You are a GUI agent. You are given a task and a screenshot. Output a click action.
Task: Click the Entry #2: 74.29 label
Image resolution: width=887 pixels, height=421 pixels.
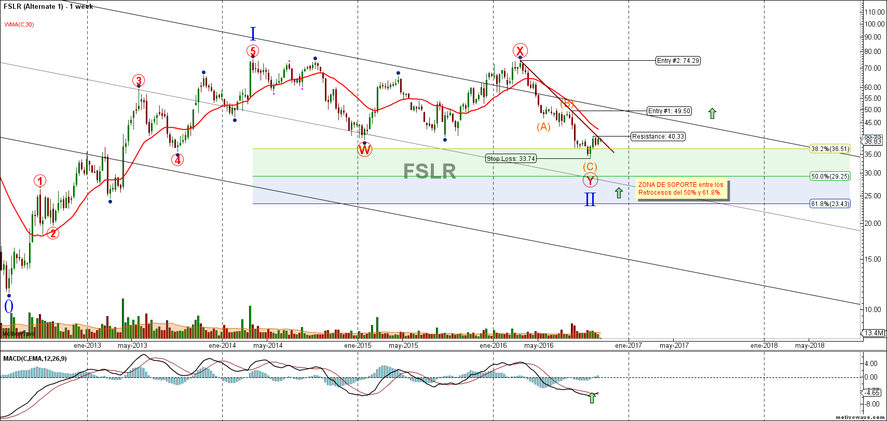pos(678,61)
